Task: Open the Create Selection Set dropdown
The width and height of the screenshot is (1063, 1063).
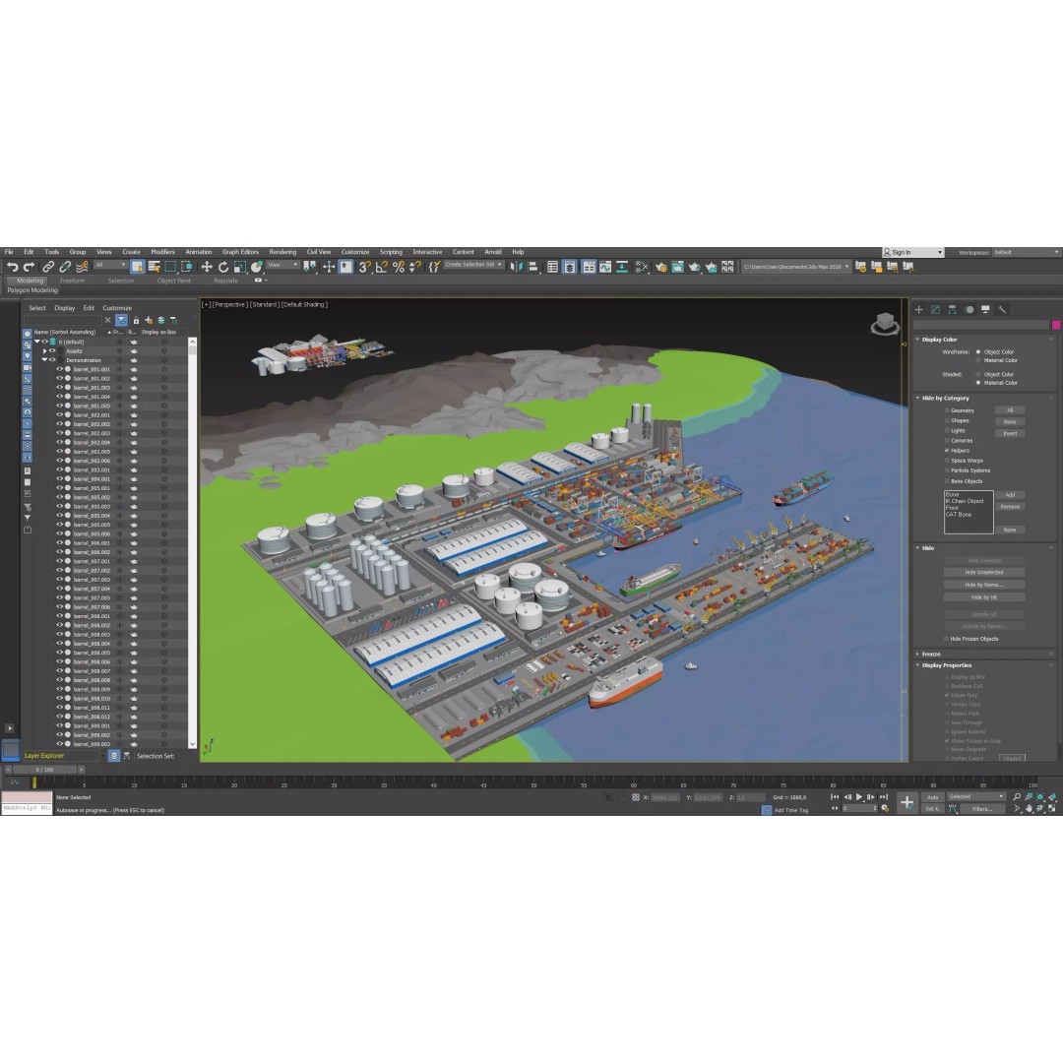Action: [x=473, y=265]
